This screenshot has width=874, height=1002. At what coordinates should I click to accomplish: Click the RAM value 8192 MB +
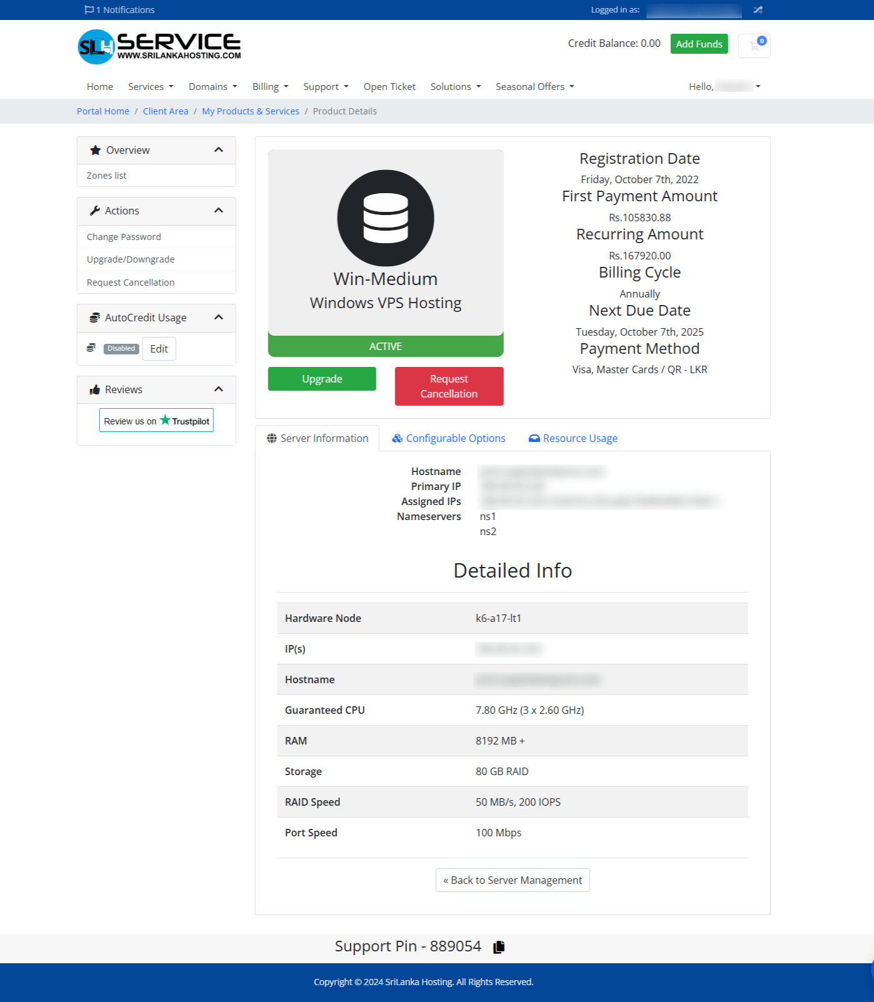click(x=500, y=741)
